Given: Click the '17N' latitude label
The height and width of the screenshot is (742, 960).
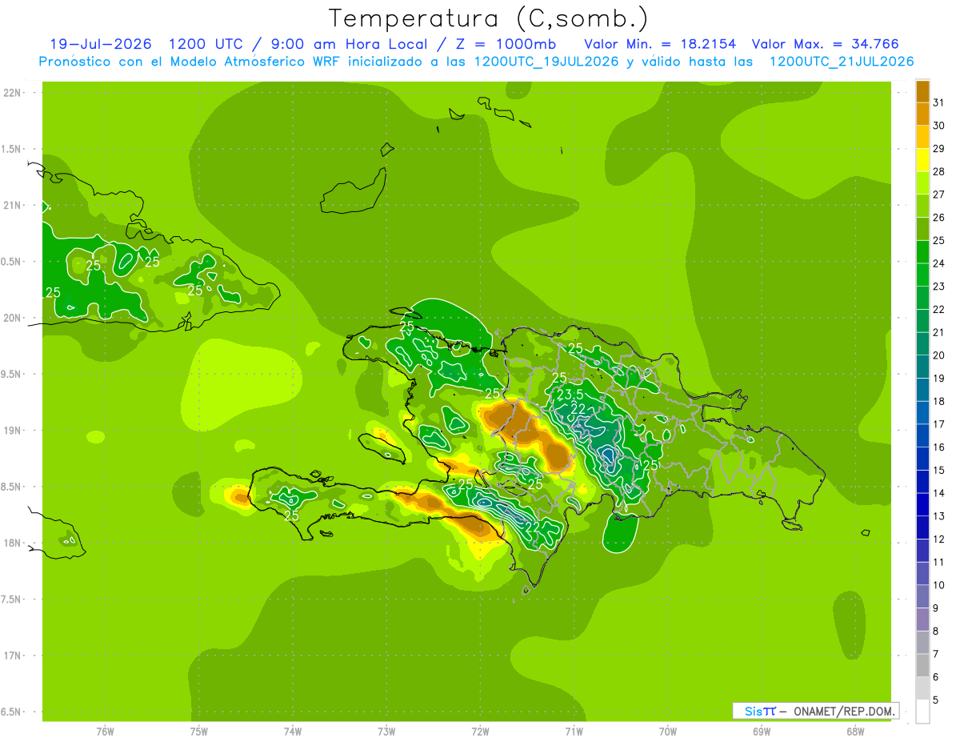Looking at the screenshot, I should click(11, 656).
